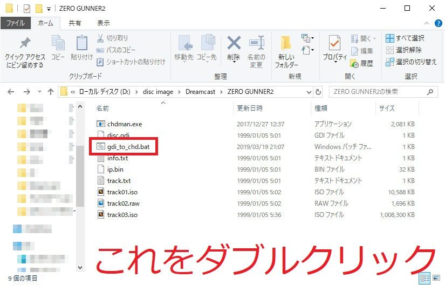Select track.txt file

(114, 181)
